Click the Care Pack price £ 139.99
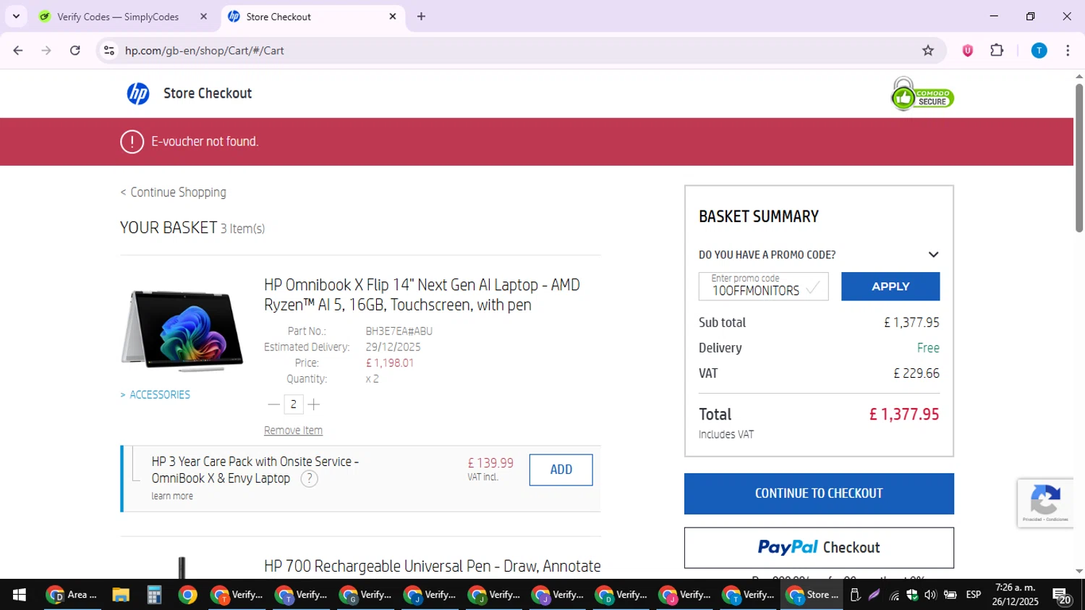Screen dimensions: 1085x610 [490, 463]
